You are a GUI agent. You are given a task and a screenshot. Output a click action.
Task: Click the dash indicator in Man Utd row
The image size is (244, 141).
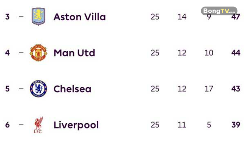coord(21,53)
